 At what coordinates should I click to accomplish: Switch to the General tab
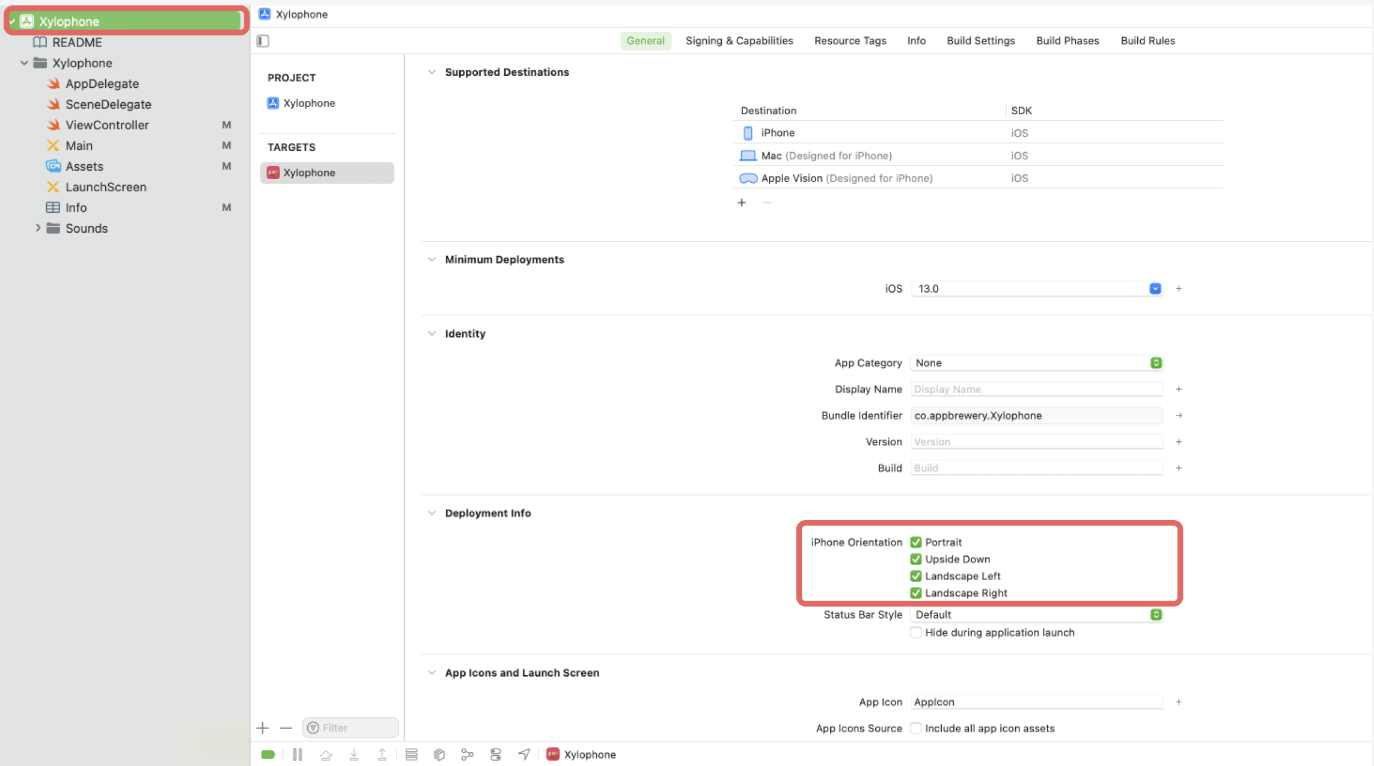pos(646,41)
